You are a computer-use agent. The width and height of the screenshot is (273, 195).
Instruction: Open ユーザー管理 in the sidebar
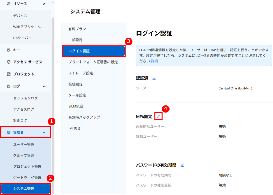(x=24, y=145)
